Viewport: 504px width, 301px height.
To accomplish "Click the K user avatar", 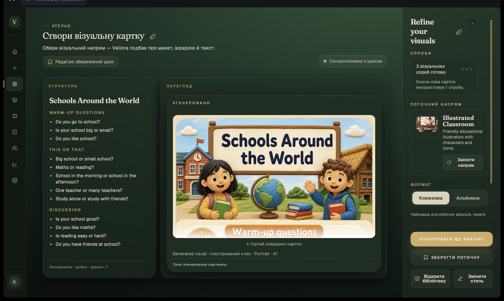I will pos(14,282).
